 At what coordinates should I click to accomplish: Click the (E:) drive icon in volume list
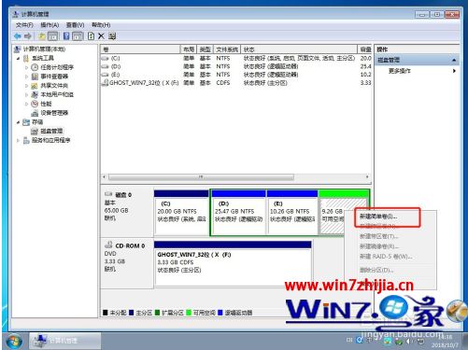[105, 75]
